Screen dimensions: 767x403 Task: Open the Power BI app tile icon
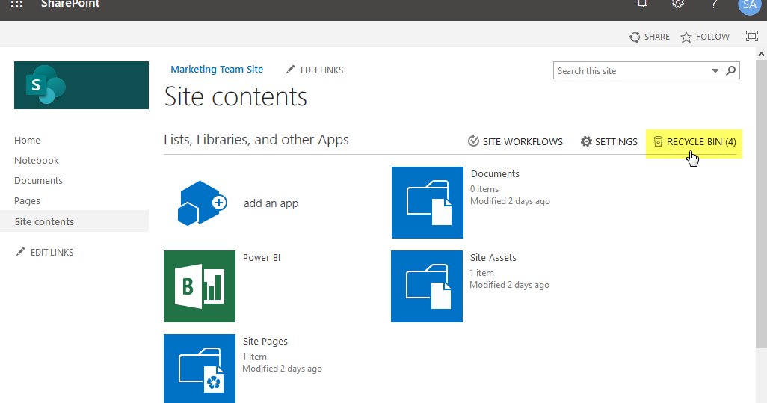200,286
